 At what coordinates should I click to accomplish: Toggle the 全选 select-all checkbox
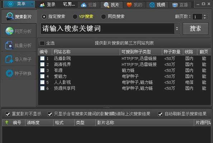42,43
